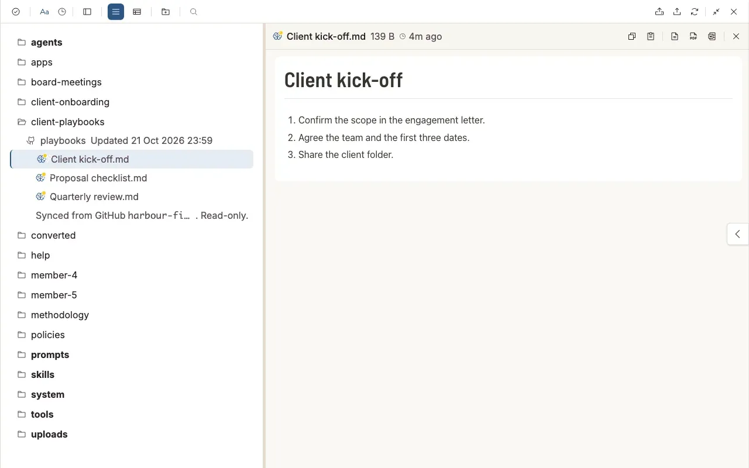Expand the help folder

(132, 255)
